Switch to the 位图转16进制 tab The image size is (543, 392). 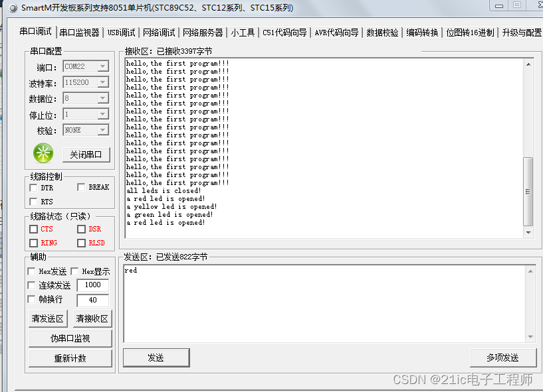[x=470, y=33]
